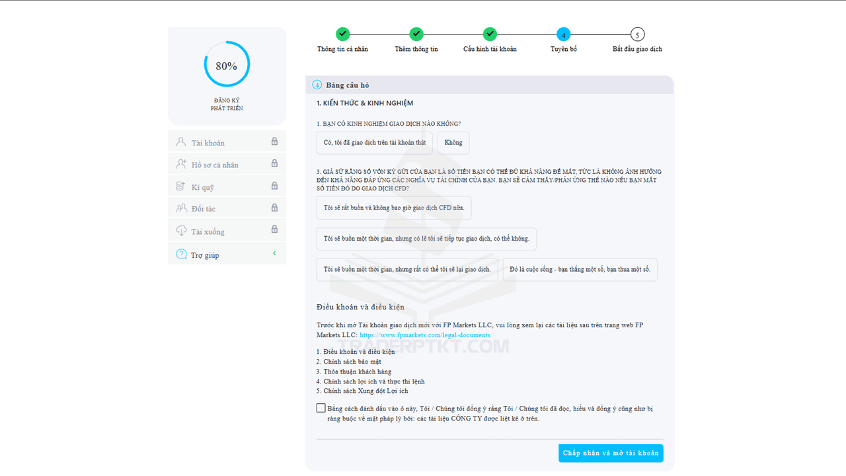Open the Đối tác sidebar item
846x476 pixels.
pos(227,208)
